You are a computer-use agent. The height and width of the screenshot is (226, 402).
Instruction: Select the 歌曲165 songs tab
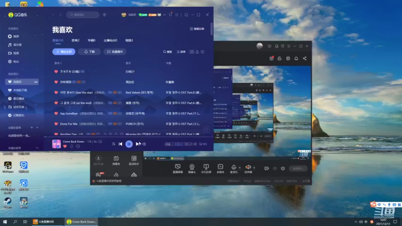coord(58,41)
